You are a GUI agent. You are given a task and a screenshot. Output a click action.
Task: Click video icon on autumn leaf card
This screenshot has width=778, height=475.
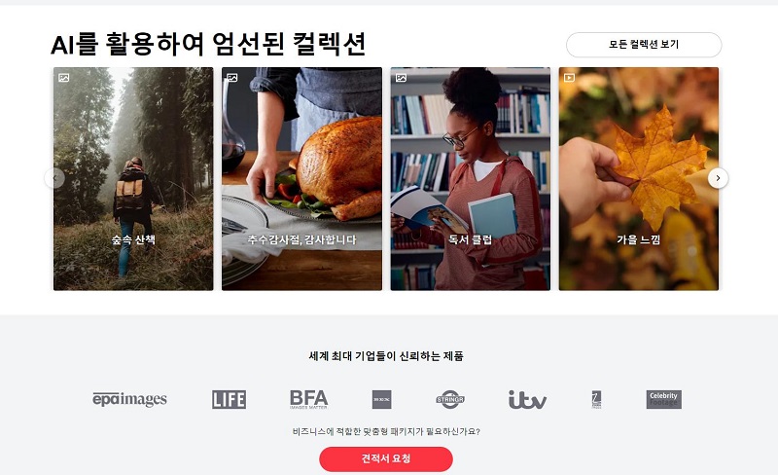click(x=569, y=78)
